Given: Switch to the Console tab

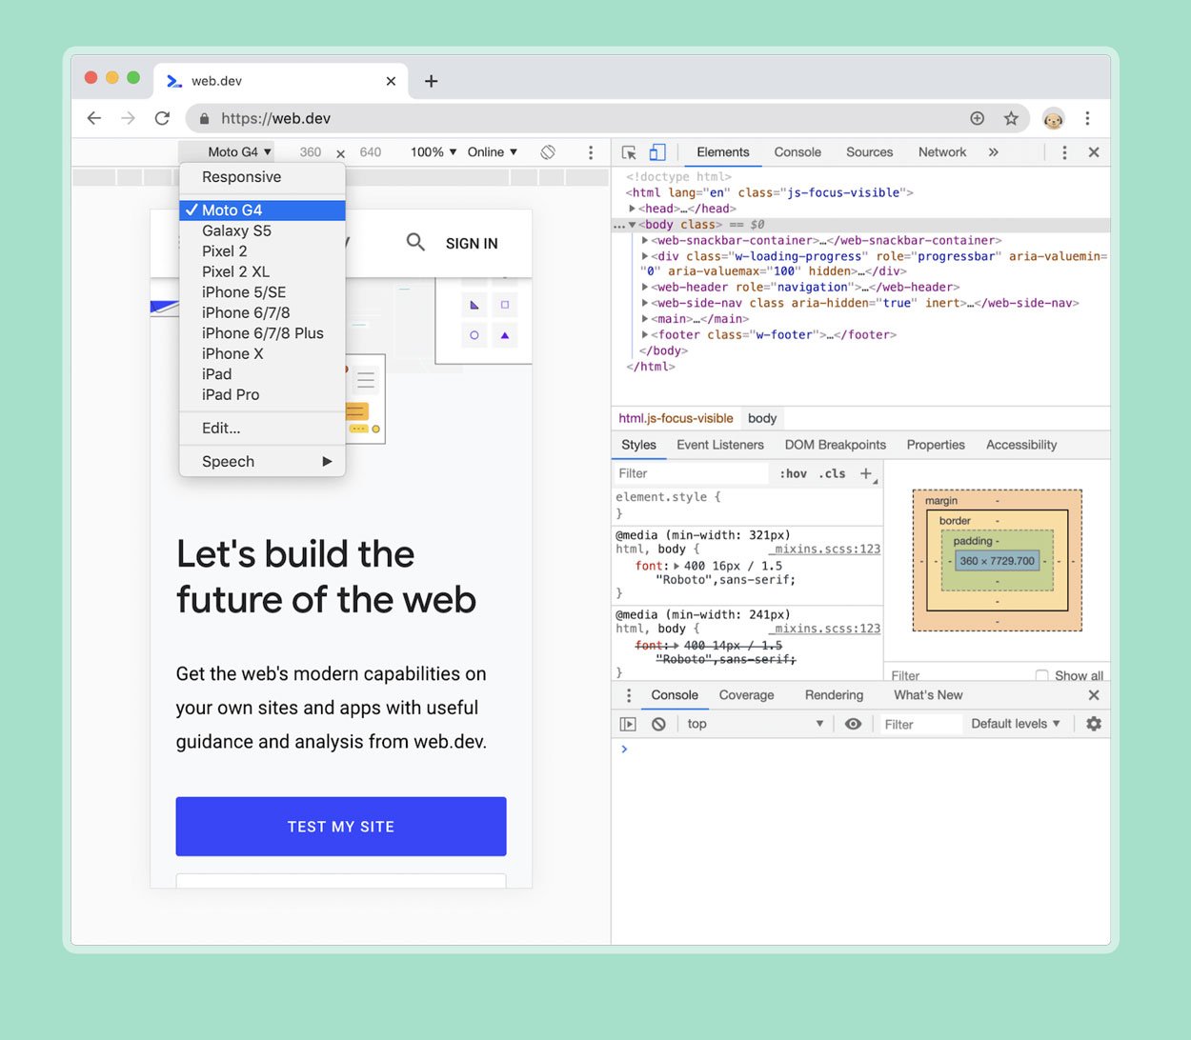Looking at the screenshot, I should tap(797, 152).
